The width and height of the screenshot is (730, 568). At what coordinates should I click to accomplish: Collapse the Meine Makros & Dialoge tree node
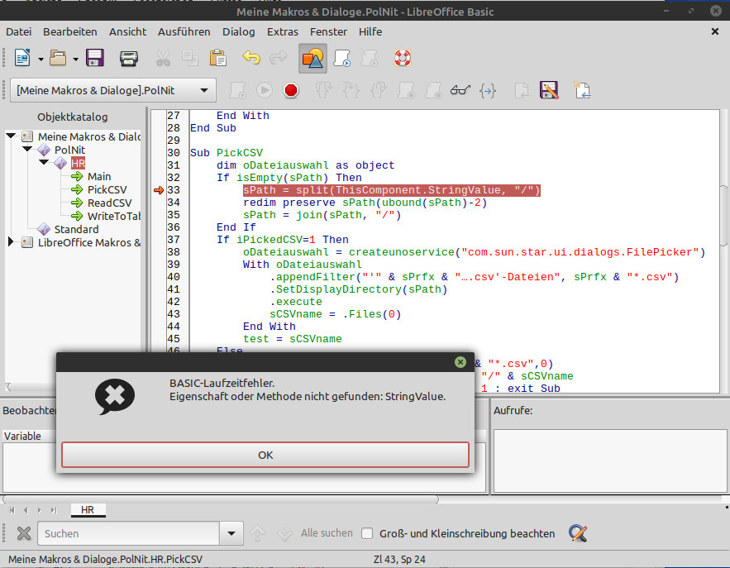12,136
